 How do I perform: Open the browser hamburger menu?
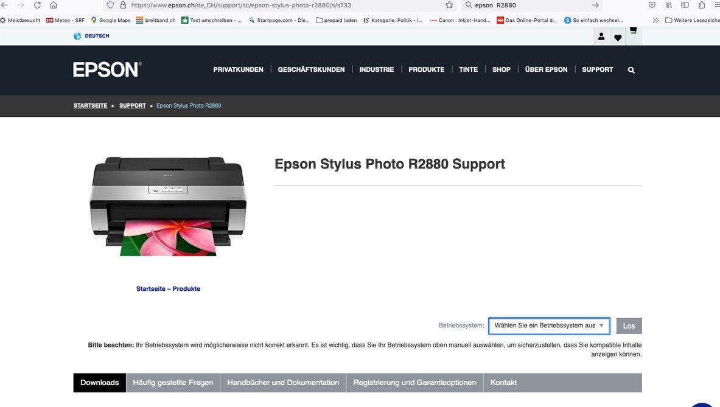coord(717,5)
